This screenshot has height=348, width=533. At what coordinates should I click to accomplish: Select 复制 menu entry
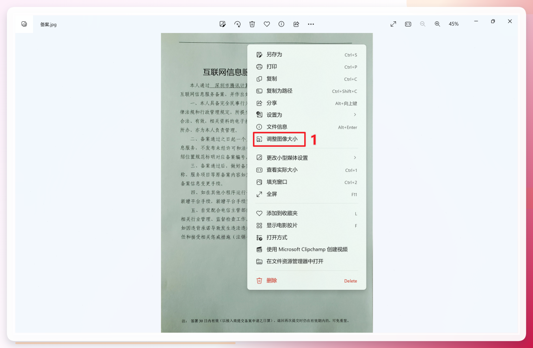coord(306,79)
